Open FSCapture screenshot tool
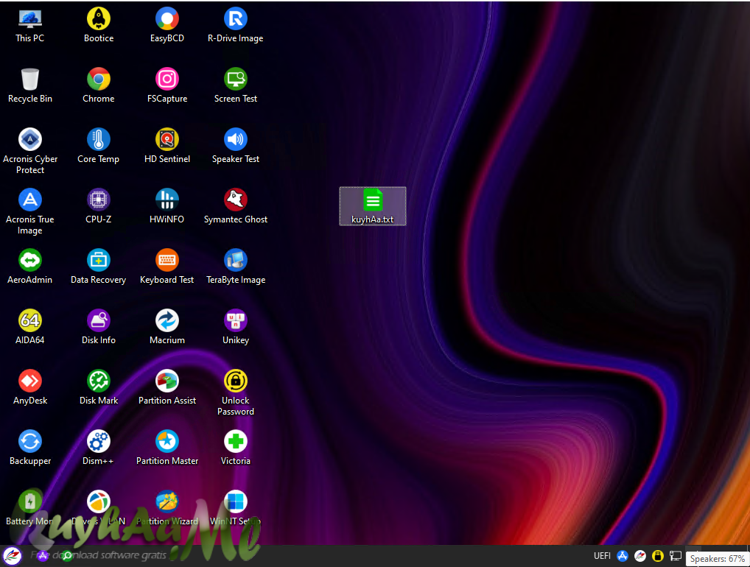 [x=167, y=86]
